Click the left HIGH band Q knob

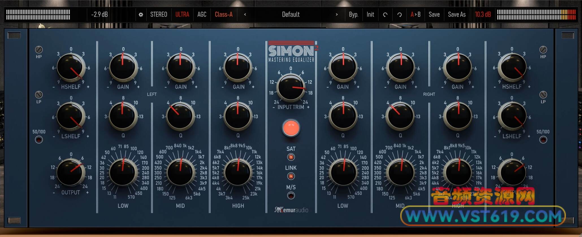tap(238, 116)
